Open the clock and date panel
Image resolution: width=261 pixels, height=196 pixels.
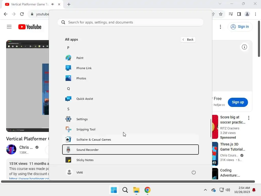242,190
